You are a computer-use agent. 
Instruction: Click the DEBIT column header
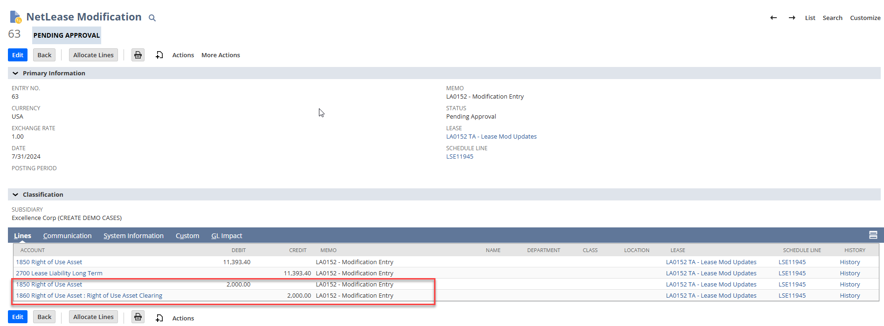click(239, 250)
